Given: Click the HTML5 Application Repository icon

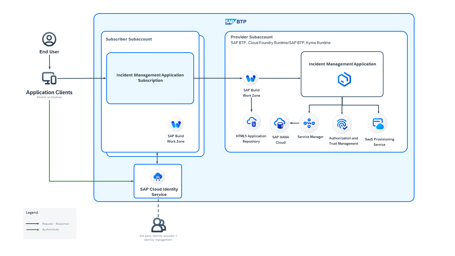Looking at the screenshot, I should (252, 121).
